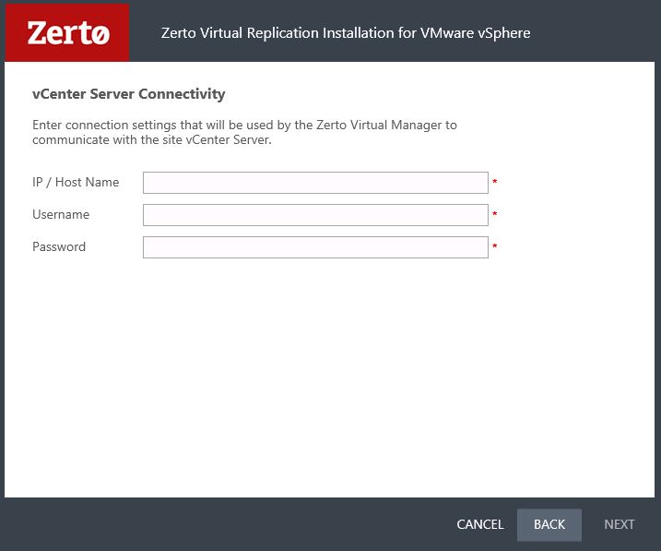
Task: Click the vCenter Server Connectivity heading
Action: tap(128, 93)
